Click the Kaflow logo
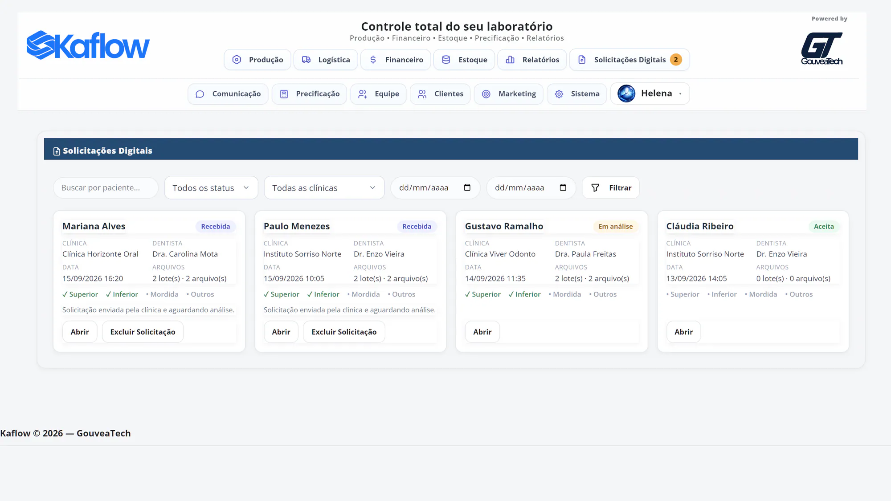The height and width of the screenshot is (501, 891). 88,45
